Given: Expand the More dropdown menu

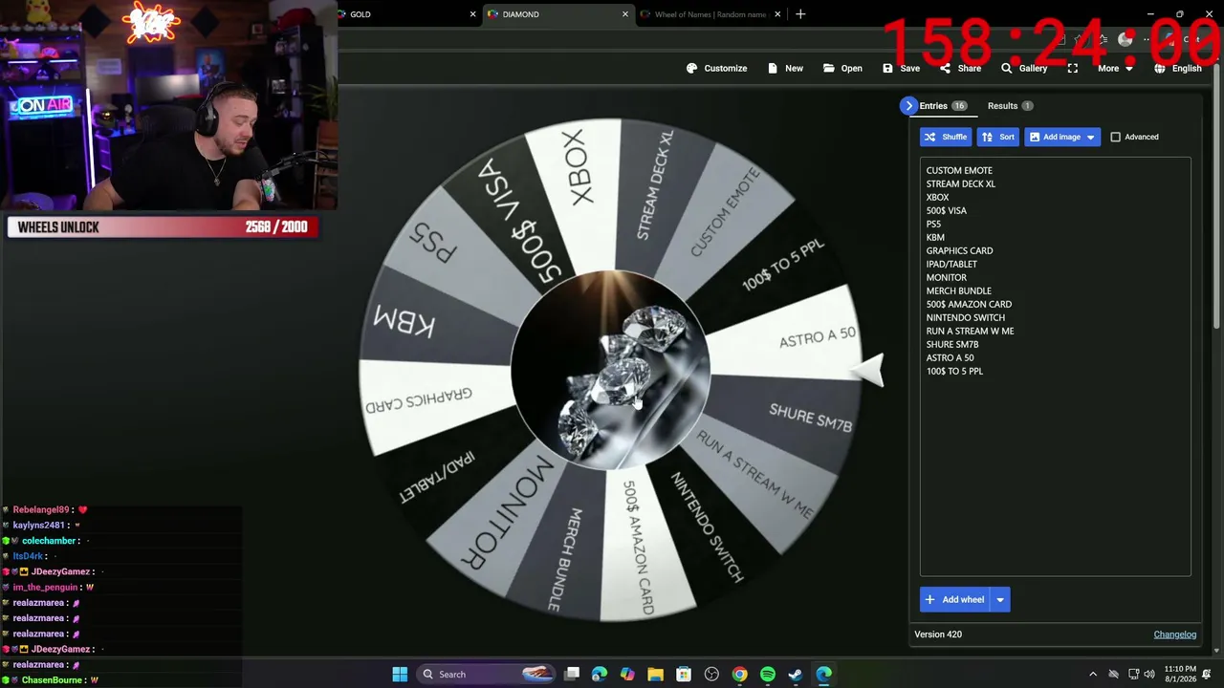Looking at the screenshot, I should pyautogui.click(x=1115, y=68).
